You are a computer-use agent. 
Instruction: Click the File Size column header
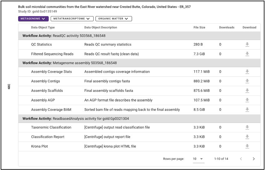199,27
